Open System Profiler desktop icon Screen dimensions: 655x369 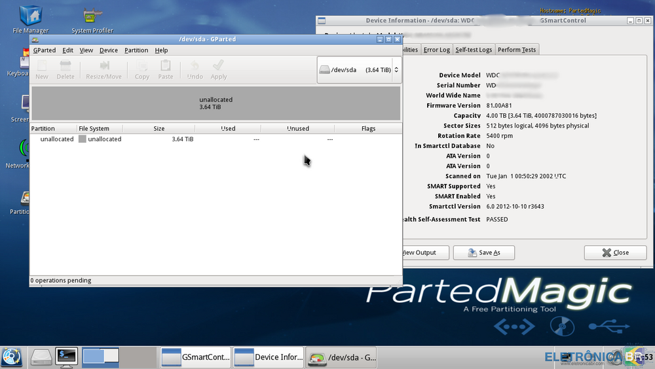tap(92, 19)
